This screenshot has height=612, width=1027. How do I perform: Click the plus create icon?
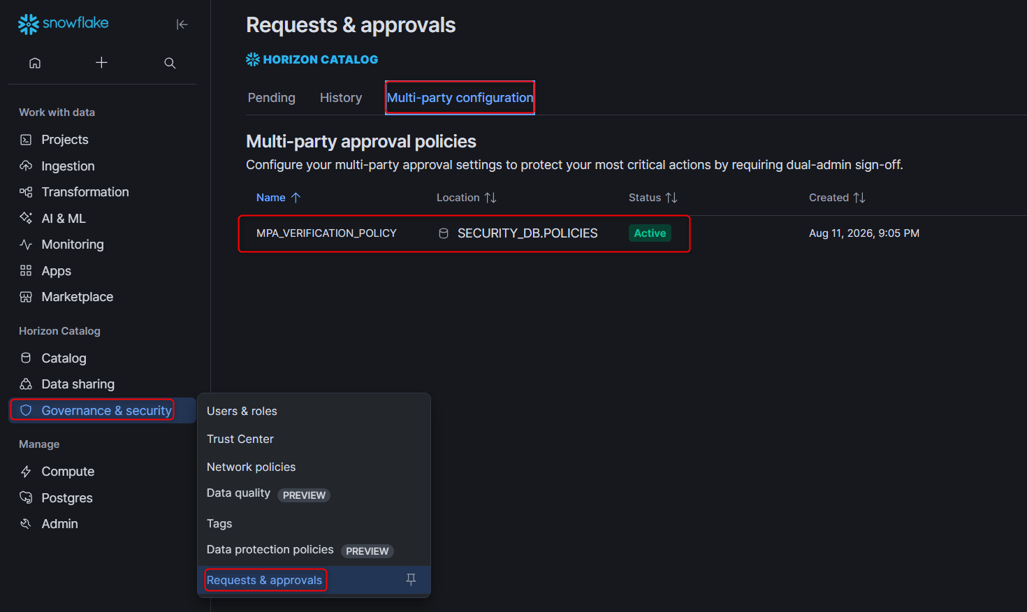tap(101, 63)
